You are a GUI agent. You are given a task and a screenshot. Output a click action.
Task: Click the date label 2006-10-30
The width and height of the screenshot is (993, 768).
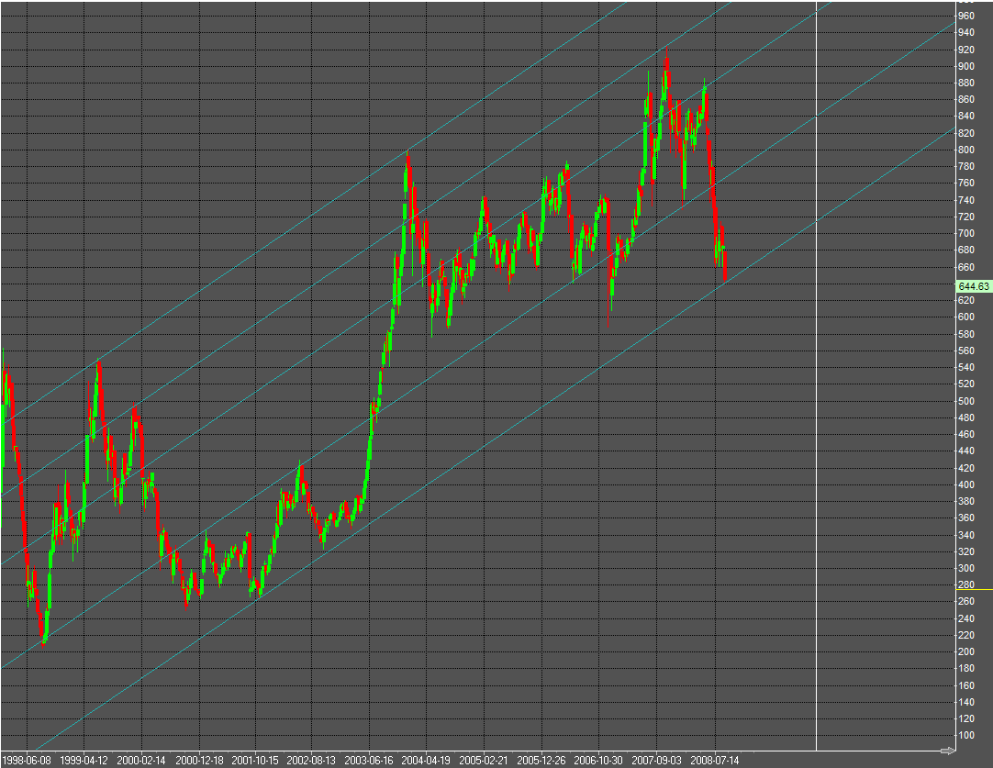pyautogui.click(x=598, y=761)
